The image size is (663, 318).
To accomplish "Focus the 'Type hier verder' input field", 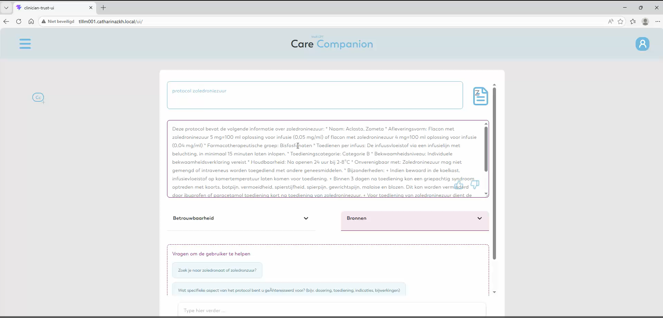I will click(x=332, y=310).
